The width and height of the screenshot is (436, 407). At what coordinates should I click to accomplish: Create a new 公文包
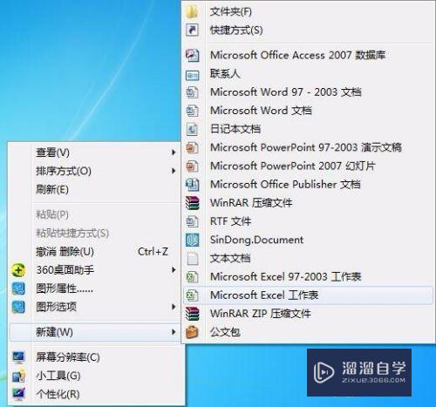(x=308, y=332)
